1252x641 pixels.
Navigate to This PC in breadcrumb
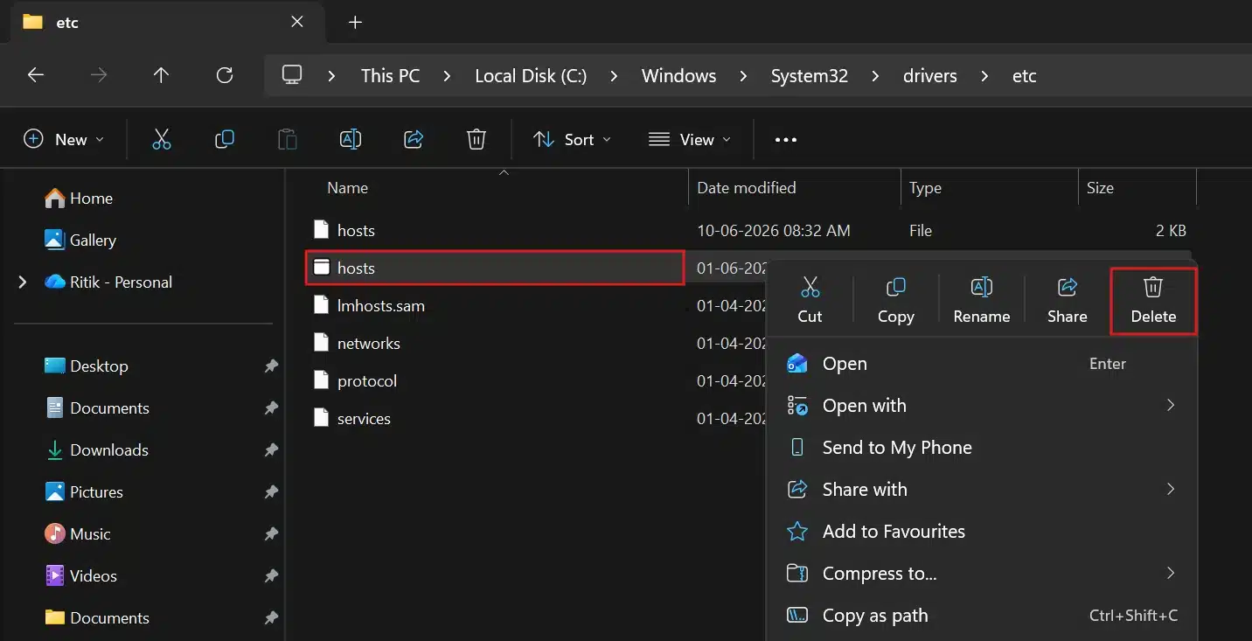pyautogui.click(x=391, y=76)
